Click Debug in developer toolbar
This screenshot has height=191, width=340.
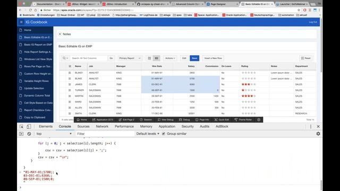184,120
